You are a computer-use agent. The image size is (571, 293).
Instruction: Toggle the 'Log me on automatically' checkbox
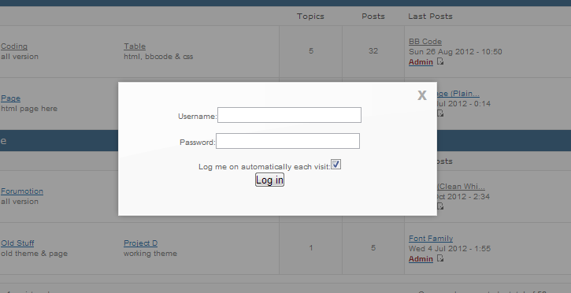click(336, 165)
